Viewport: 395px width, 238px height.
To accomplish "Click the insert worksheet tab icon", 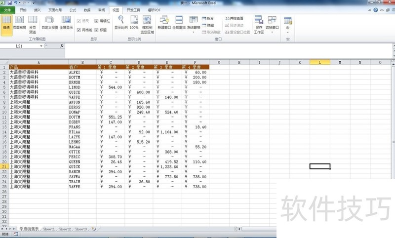I will 94,229.
